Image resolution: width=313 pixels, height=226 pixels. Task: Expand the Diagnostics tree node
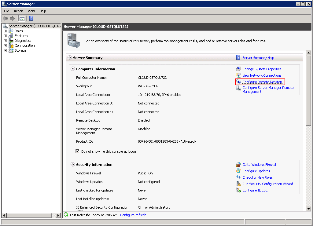[x=6, y=41]
